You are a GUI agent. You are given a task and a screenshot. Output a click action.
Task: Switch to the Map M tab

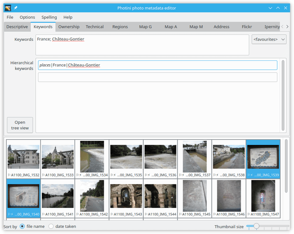pyautogui.click(x=196, y=27)
